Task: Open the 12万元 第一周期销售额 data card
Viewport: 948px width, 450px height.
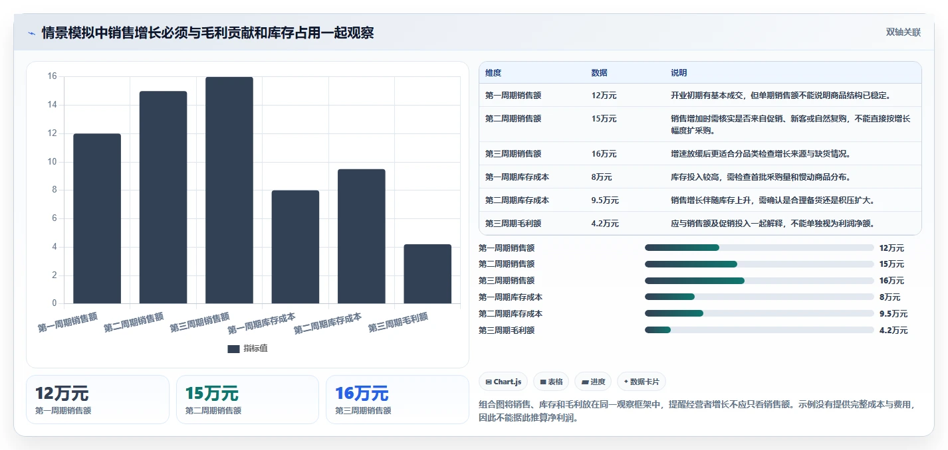Action: [x=98, y=400]
